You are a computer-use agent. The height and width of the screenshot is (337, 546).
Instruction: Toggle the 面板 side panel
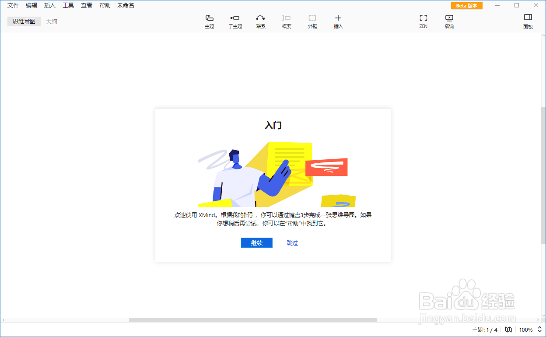pyautogui.click(x=528, y=21)
